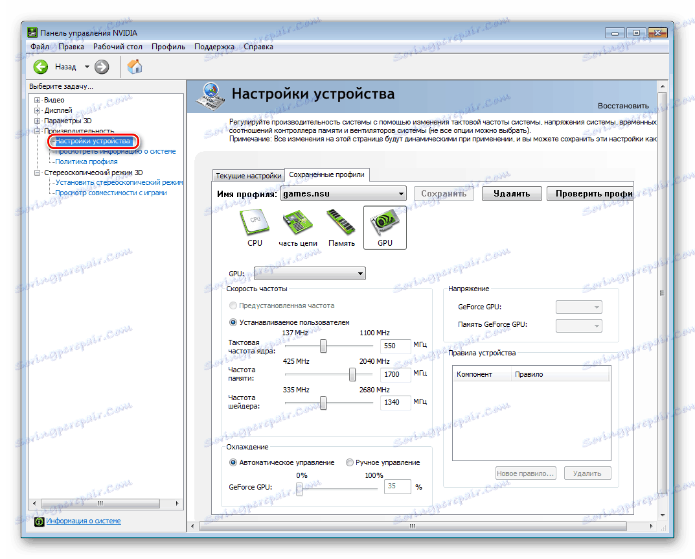This screenshot has height=559, width=695.
Task: Click the GeForce GPU fan speed slider
Action: (299, 489)
